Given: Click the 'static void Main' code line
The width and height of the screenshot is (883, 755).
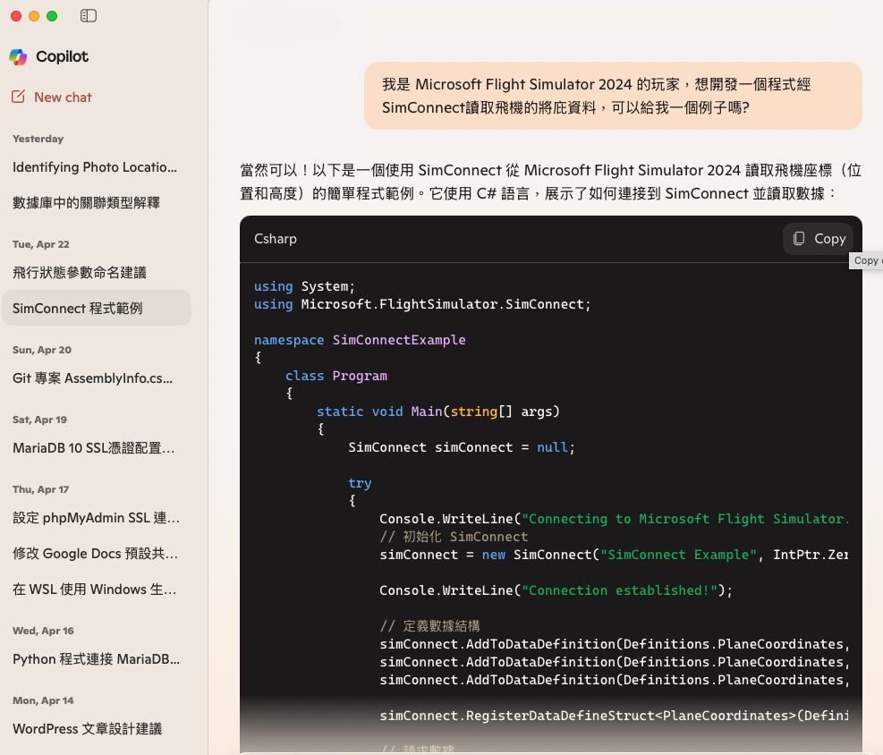Looking at the screenshot, I should coord(438,411).
